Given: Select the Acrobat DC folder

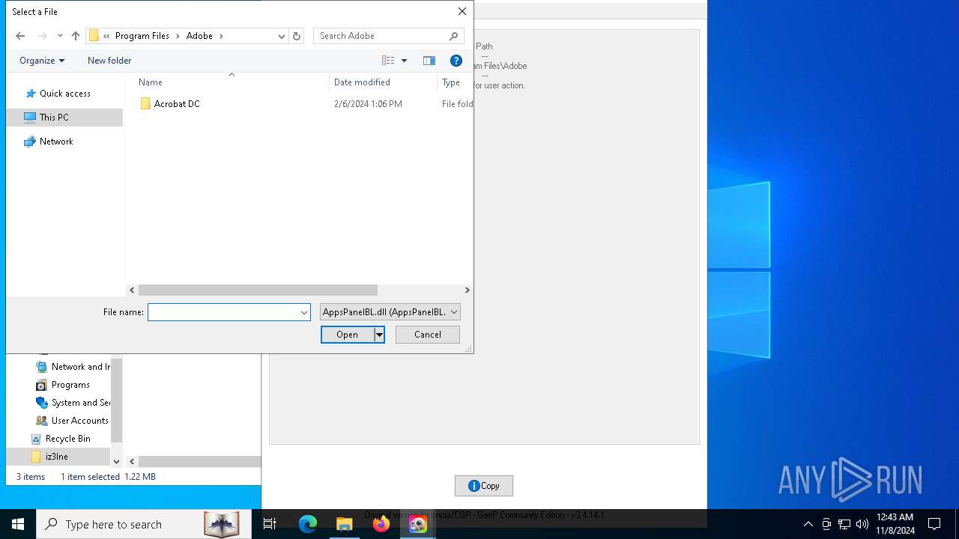Looking at the screenshot, I should click(x=177, y=104).
